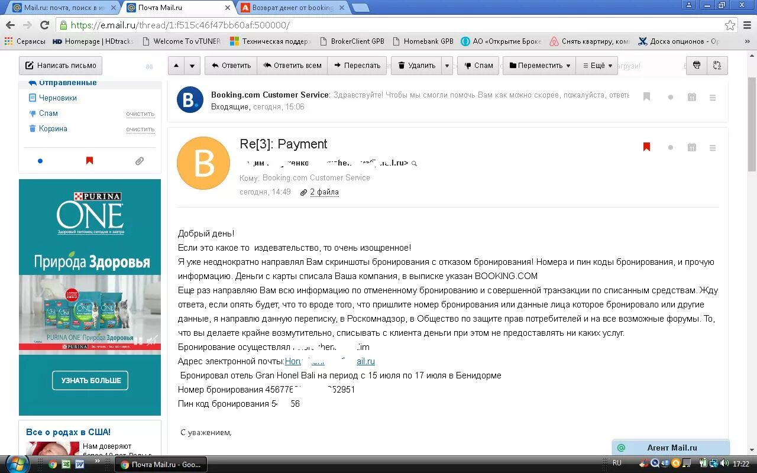Click the Переслать button
This screenshot has width=757, height=473.
357,66
